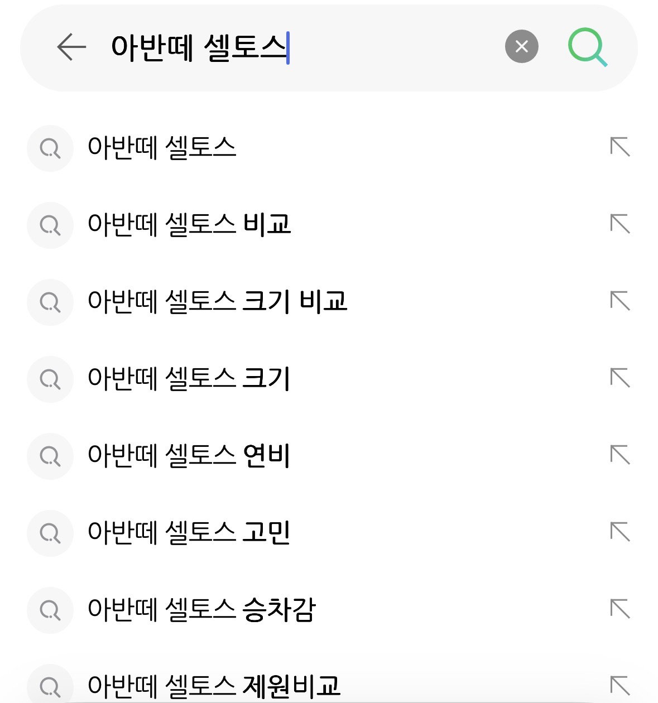Viewport: 658px width, 703px height.
Task: Tap fill arrow beside 승차감 suggestion
Action: 619,609
